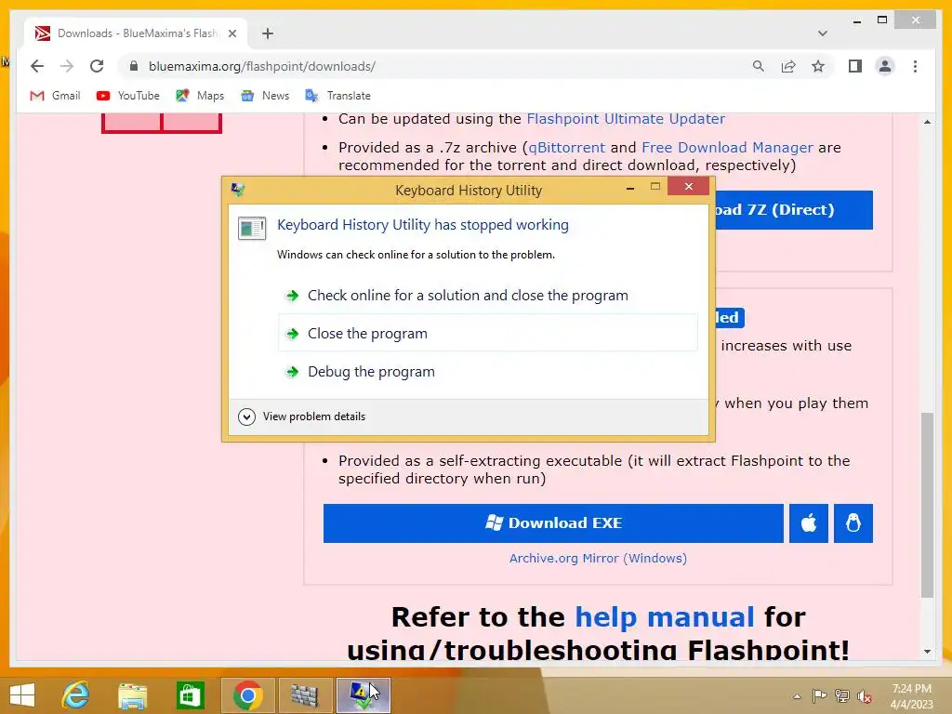Open the Free Download Manager link
Screen dimensions: 952x714
[x=727, y=148]
